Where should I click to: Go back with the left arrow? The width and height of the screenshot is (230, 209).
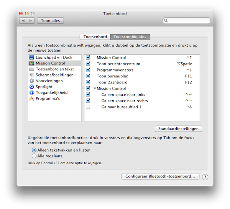click(23, 21)
